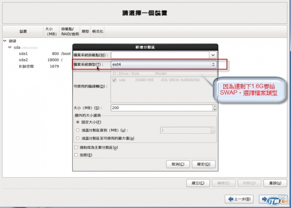Click the create (C) button
291x208 pixels.
(x=198, y=183)
